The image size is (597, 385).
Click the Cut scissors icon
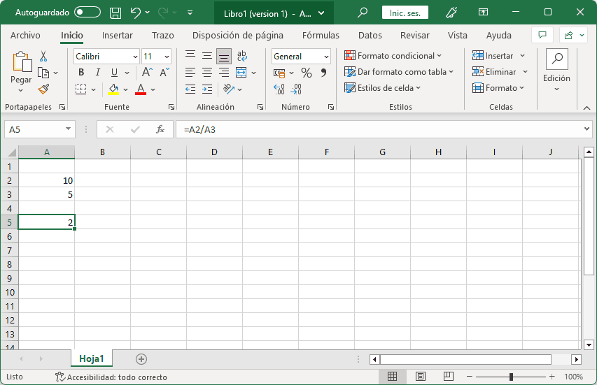(43, 57)
